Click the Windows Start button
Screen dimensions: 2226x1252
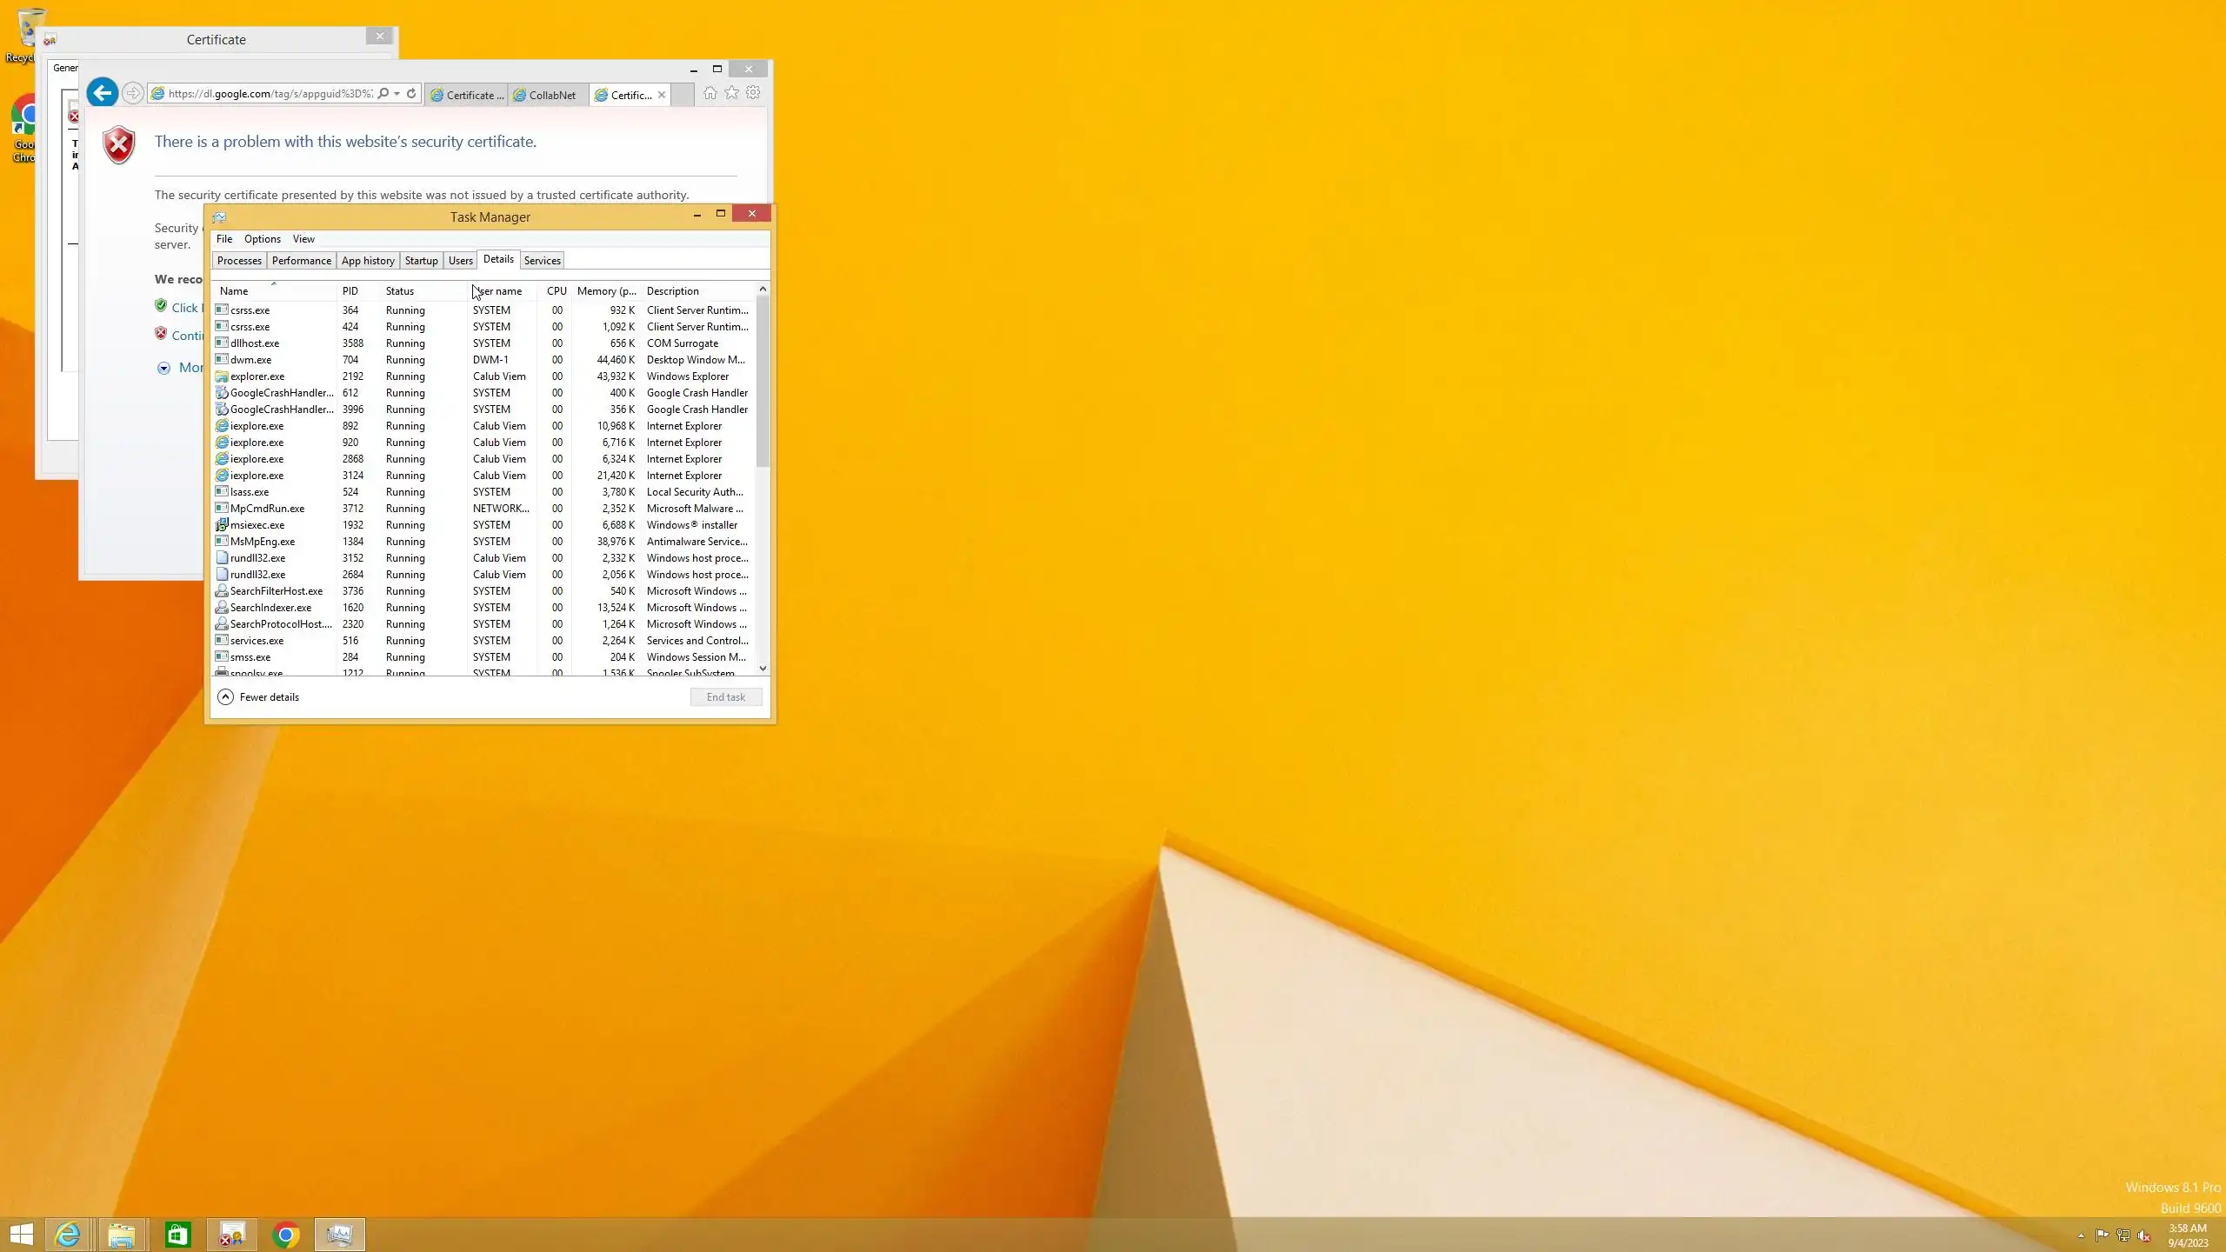[x=21, y=1235]
